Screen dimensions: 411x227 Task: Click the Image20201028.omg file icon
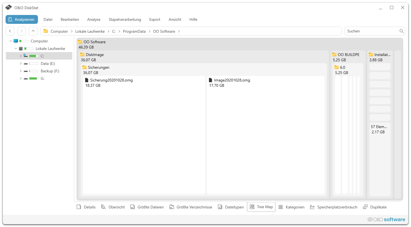coord(210,80)
